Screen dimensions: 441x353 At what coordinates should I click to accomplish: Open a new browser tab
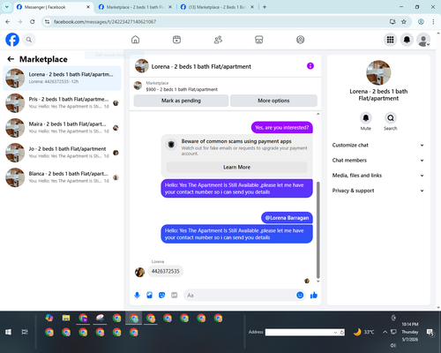[265, 7]
